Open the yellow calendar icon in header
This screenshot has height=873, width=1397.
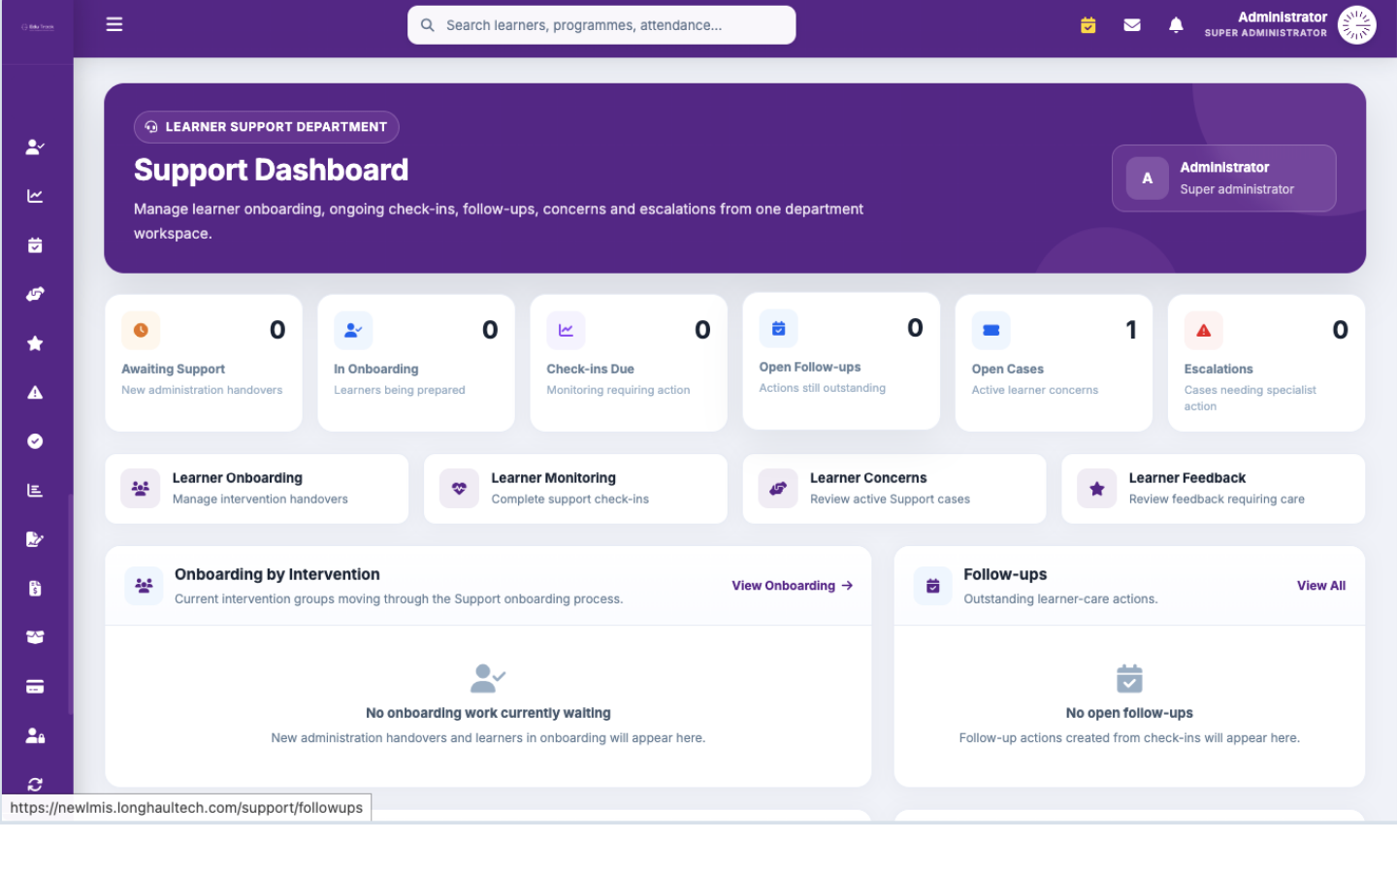1088,25
